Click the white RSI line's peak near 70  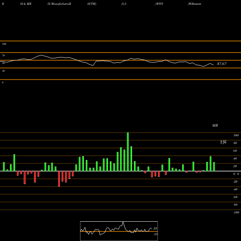pos(41,55)
